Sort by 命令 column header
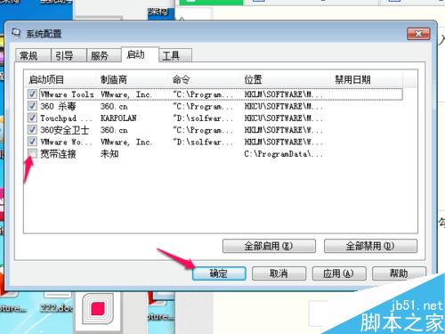The height and width of the screenshot is (334, 445). (204, 79)
